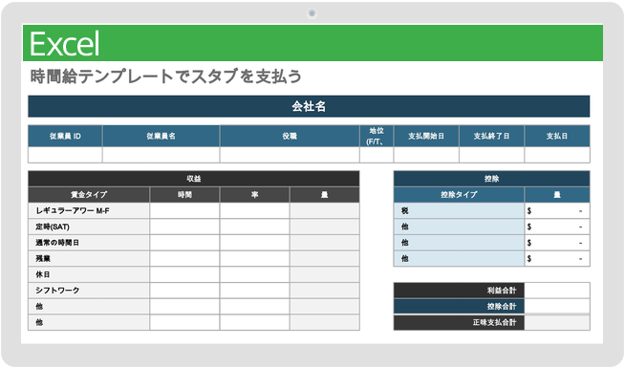Click the 率 cell in 定時(SAT) row
Viewport: 625px width, 368px height.
(x=255, y=227)
